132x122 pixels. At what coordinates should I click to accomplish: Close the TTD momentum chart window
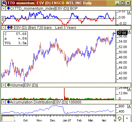point(128,3)
